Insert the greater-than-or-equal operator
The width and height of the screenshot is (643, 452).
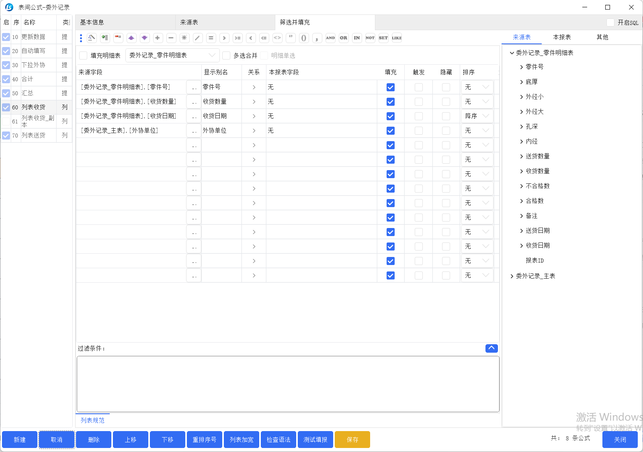238,38
